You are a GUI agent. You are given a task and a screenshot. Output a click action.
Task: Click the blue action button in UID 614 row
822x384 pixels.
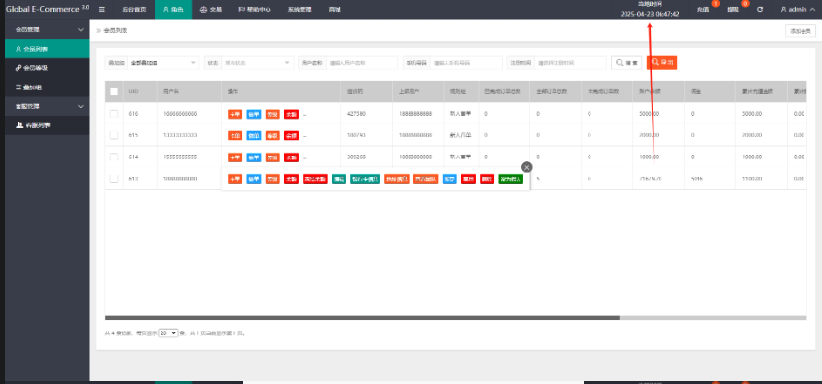[x=254, y=157]
